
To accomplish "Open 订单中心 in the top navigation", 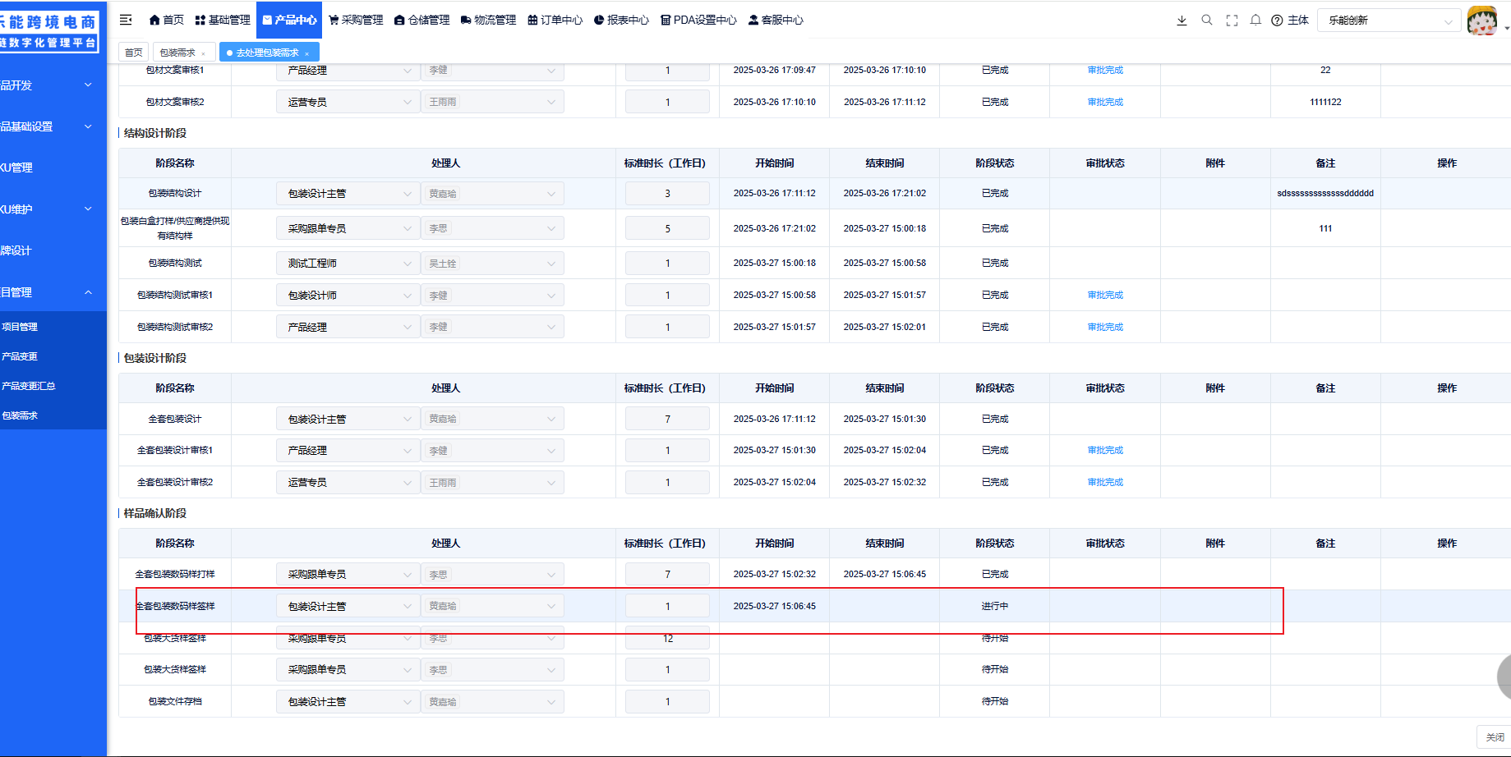I will click(555, 20).
